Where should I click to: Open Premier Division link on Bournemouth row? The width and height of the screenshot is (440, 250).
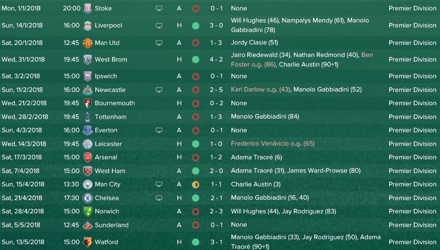(x=413, y=103)
